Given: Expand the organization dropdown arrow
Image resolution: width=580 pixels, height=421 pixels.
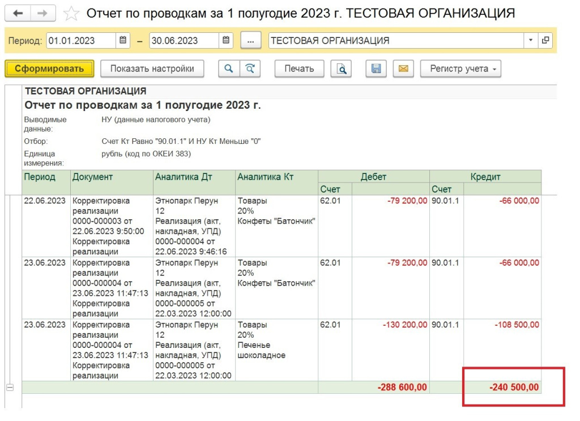Looking at the screenshot, I should pyautogui.click(x=531, y=40).
